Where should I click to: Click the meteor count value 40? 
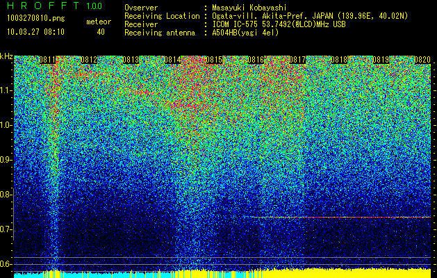point(101,32)
